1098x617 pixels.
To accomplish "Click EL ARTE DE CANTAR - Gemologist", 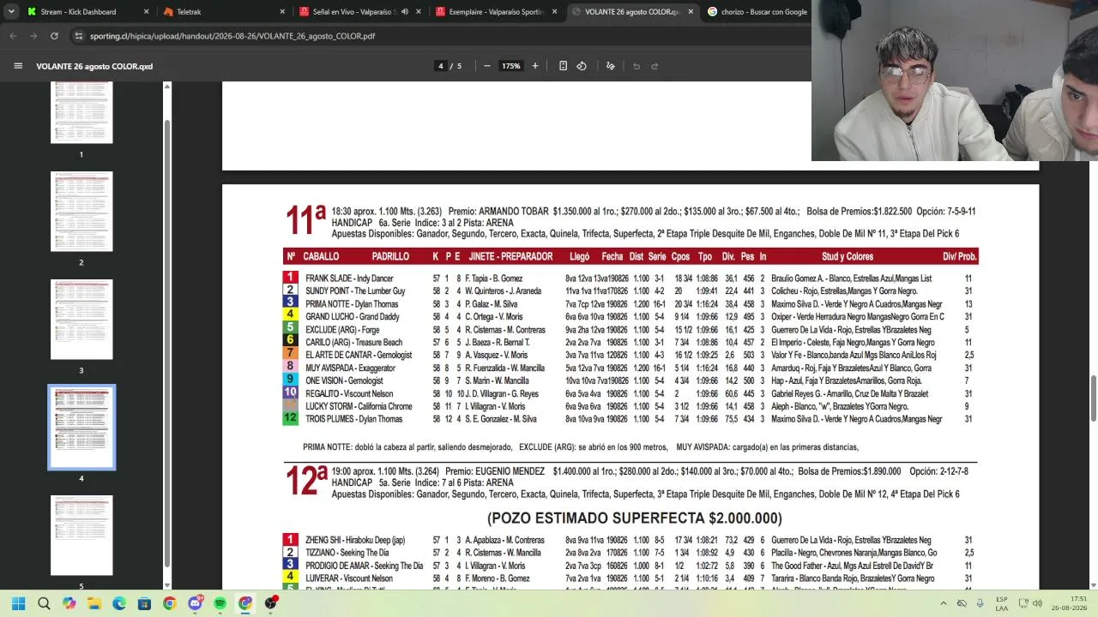I will point(359,356).
